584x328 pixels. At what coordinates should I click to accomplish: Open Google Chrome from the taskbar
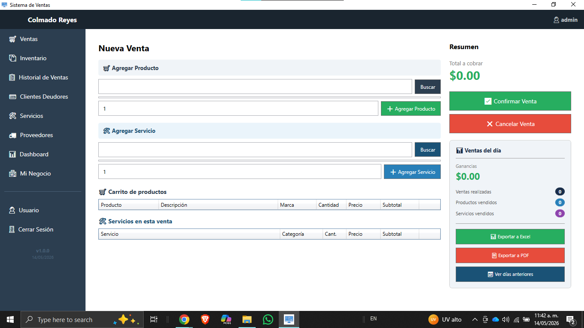point(184,319)
